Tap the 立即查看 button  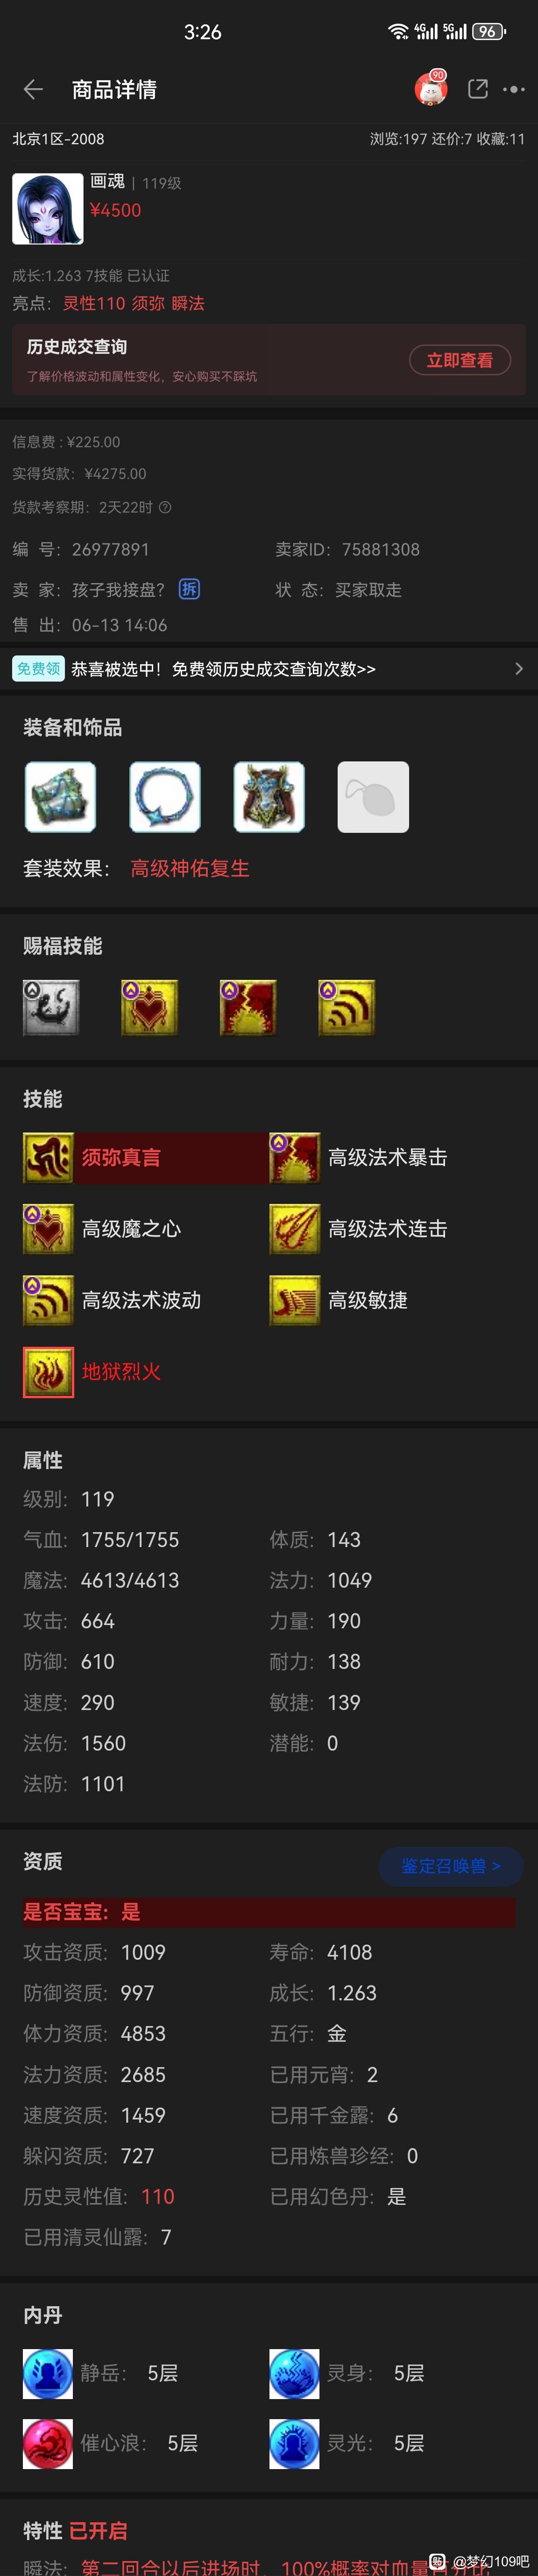coord(460,360)
